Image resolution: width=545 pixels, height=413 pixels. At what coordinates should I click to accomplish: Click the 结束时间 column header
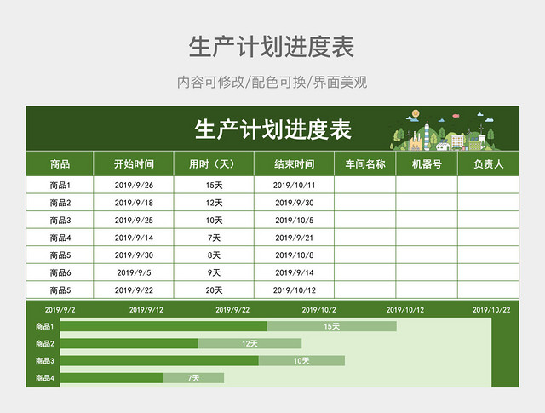(x=294, y=163)
